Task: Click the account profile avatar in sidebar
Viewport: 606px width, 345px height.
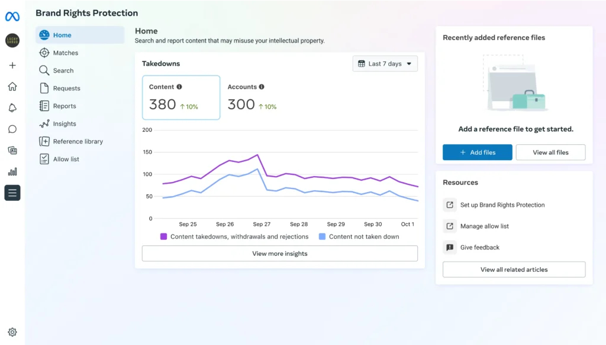Action: tap(12, 41)
